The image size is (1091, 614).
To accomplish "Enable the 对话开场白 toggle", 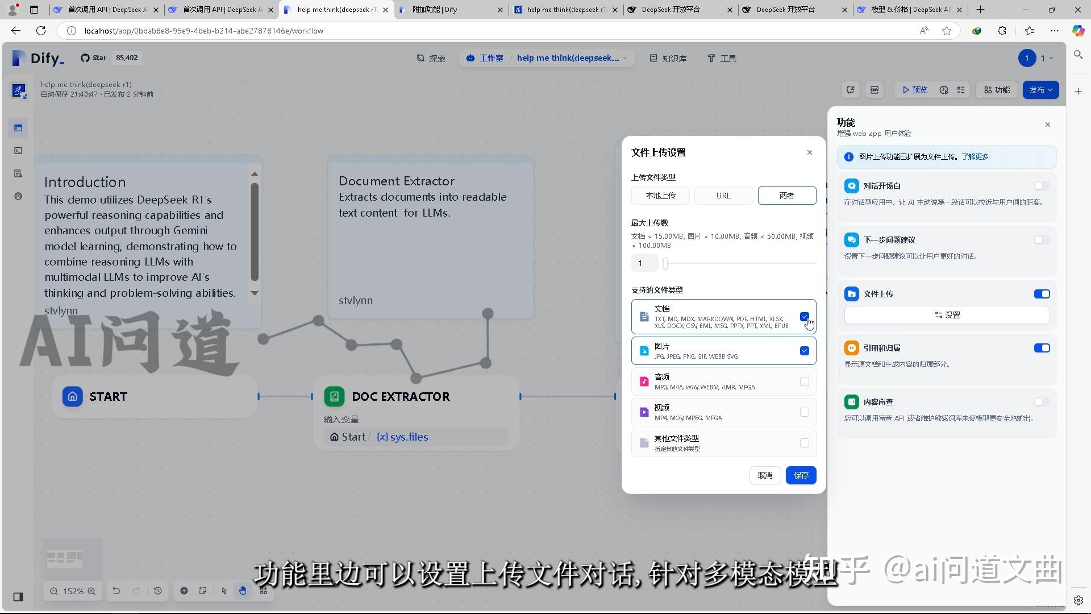I will tap(1042, 185).
